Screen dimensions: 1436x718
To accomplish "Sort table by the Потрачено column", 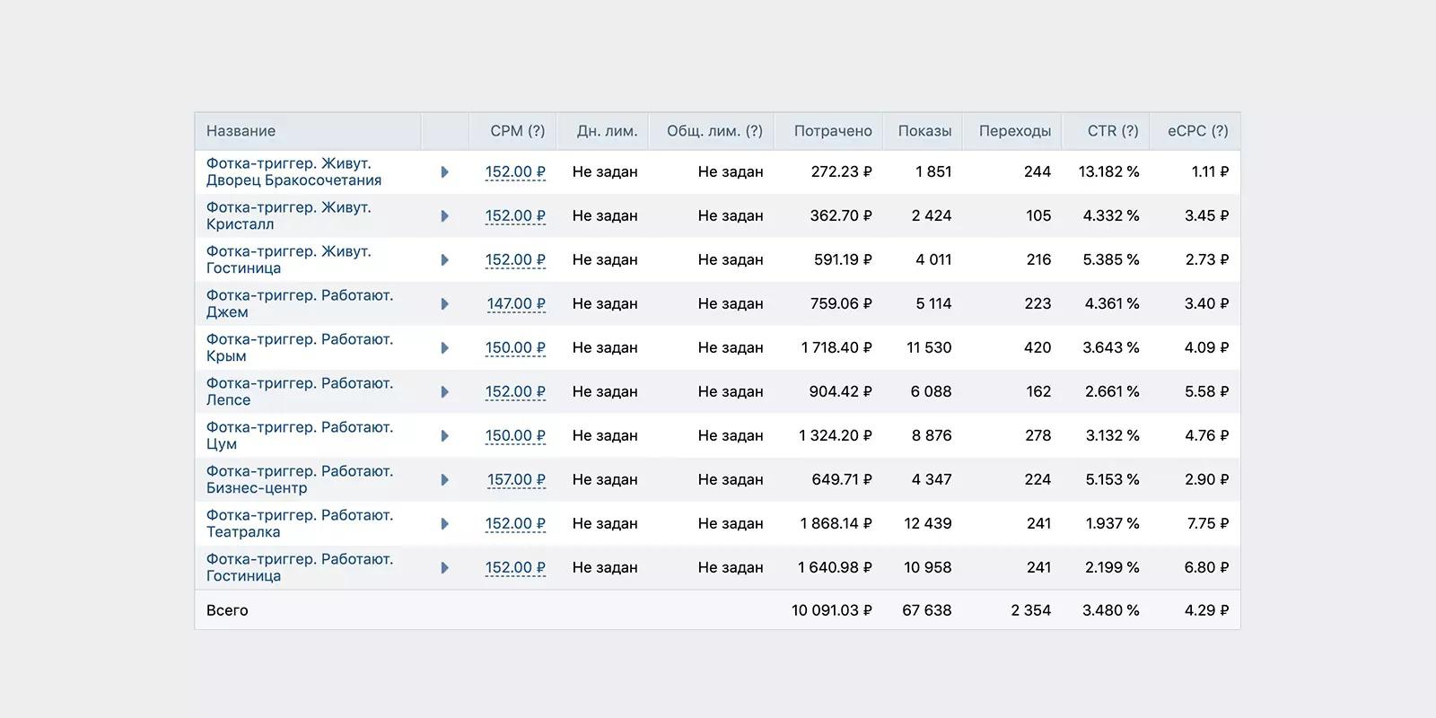I will [x=833, y=131].
